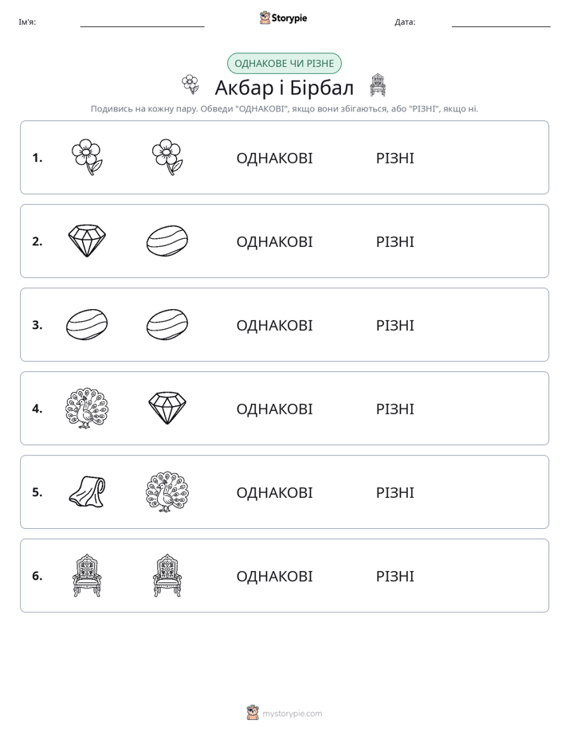Click the Storypie logo at the top

pos(283,18)
